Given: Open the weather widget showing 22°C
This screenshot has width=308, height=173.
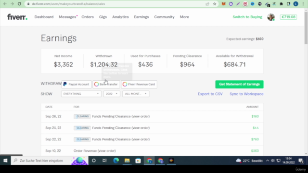Looking at the screenshot, I should pyautogui.click(x=249, y=161).
